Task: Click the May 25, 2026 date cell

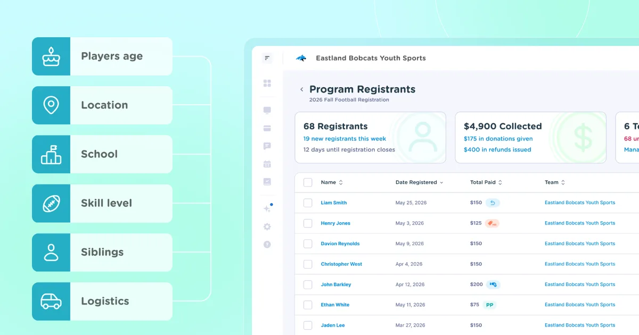Action: pos(411,203)
